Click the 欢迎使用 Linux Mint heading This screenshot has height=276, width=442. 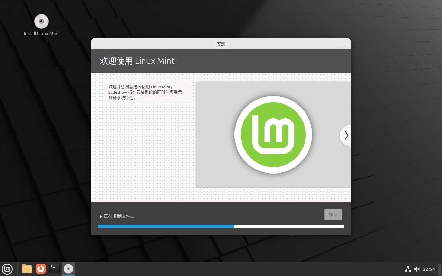pyautogui.click(x=137, y=61)
